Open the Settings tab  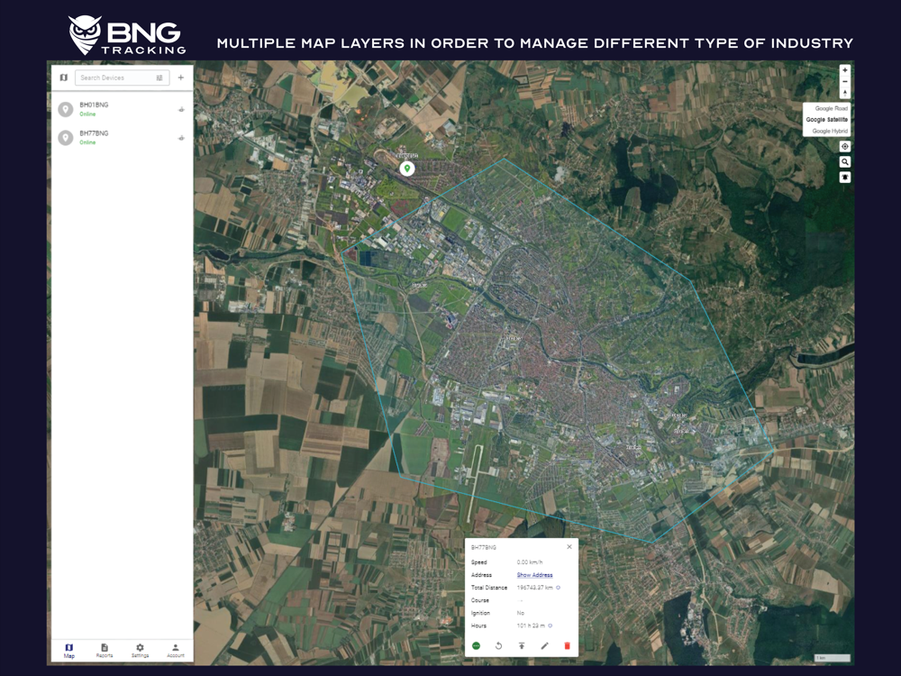(x=141, y=651)
